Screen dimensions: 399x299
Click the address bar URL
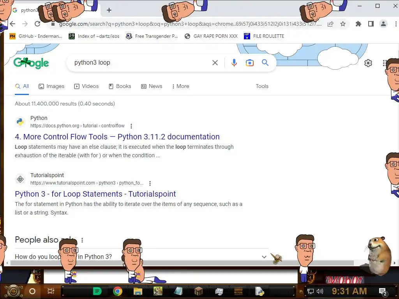[190, 24]
